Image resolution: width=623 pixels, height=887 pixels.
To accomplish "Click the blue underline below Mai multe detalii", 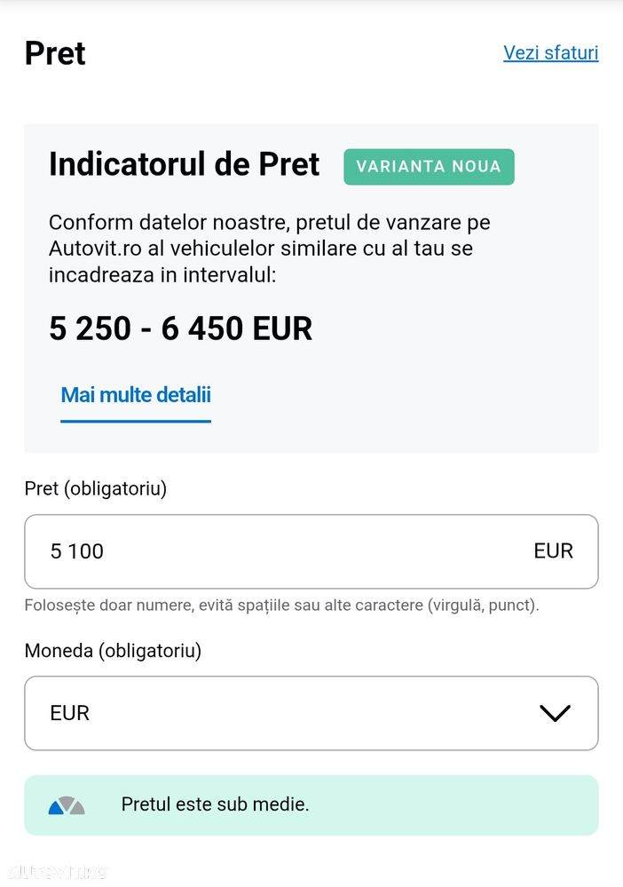I will [x=136, y=421].
